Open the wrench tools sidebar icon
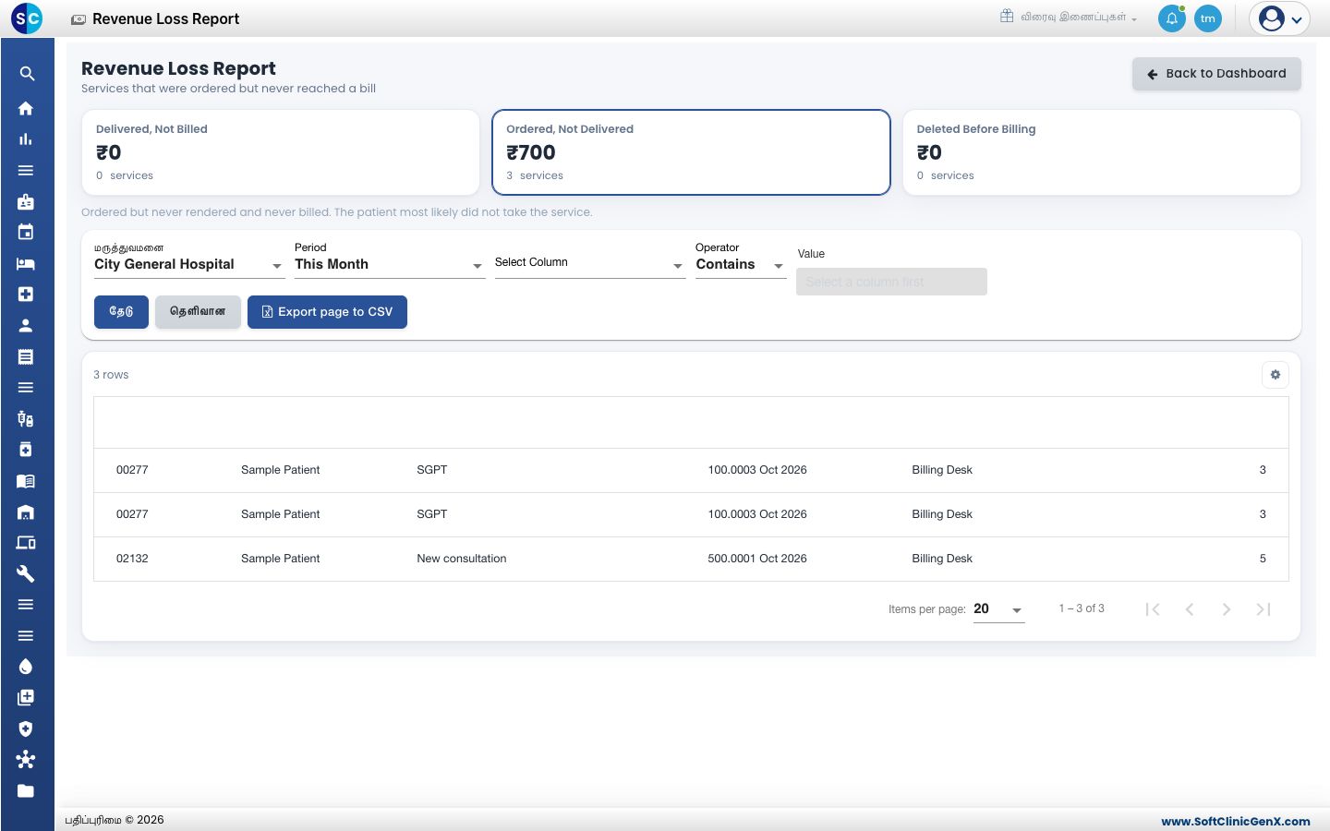Screen dimensions: 1330x831 [x=26, y=574]
